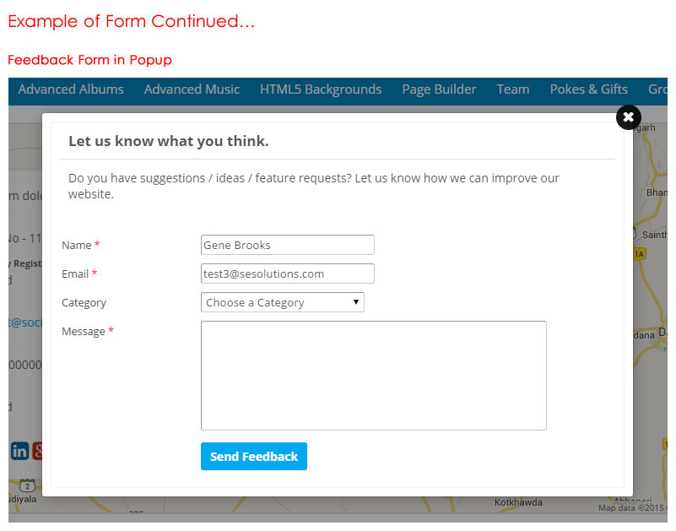676x531 pixels.
Task: Select Advanced Music in the navigation bar
Action: 192,89
